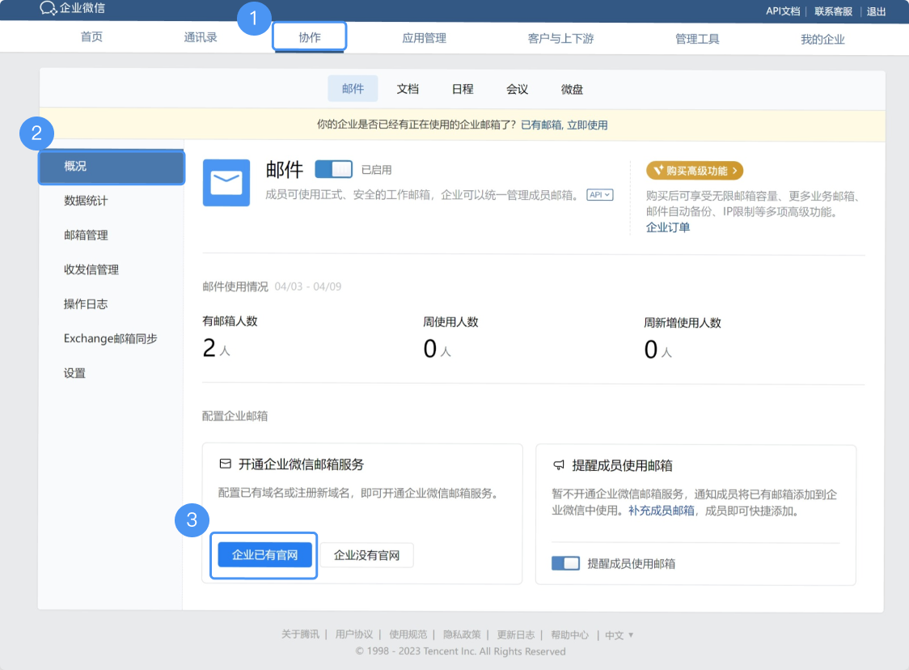Click the blue mail envelope icon

226,183
